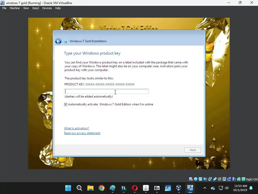Screen dimensions: 258x194
Task: Open the display settings indicator icon
Action: pyautogui.click(x=224, y=179)
